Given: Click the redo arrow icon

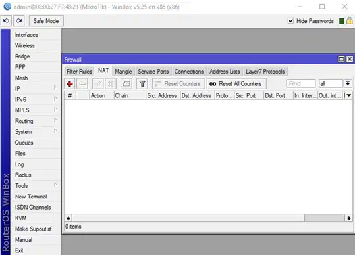Looking at the screenshot, I should 19,21.
